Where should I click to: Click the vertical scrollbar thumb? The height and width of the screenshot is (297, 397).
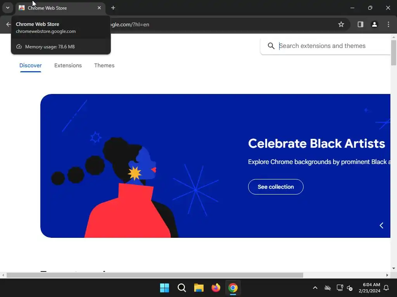pyautogui.click(x=394, y=53)
